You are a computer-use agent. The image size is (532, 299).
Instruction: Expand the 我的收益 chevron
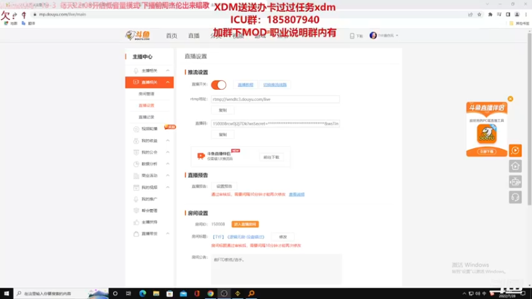pyautogui.click(x=168, y=140)
